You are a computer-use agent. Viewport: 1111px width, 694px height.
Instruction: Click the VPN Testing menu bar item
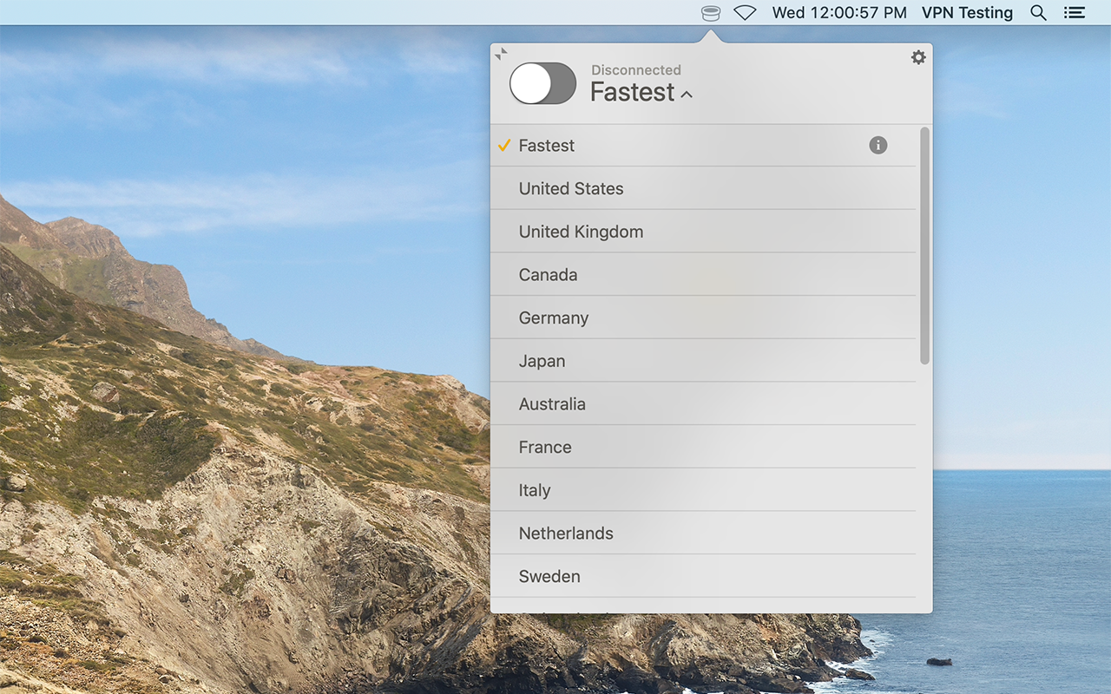coord(967,12)
